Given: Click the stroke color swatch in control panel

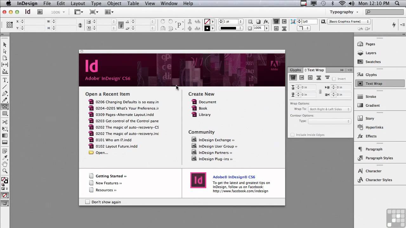Looking at the screenshot, I should coord(207,28).
